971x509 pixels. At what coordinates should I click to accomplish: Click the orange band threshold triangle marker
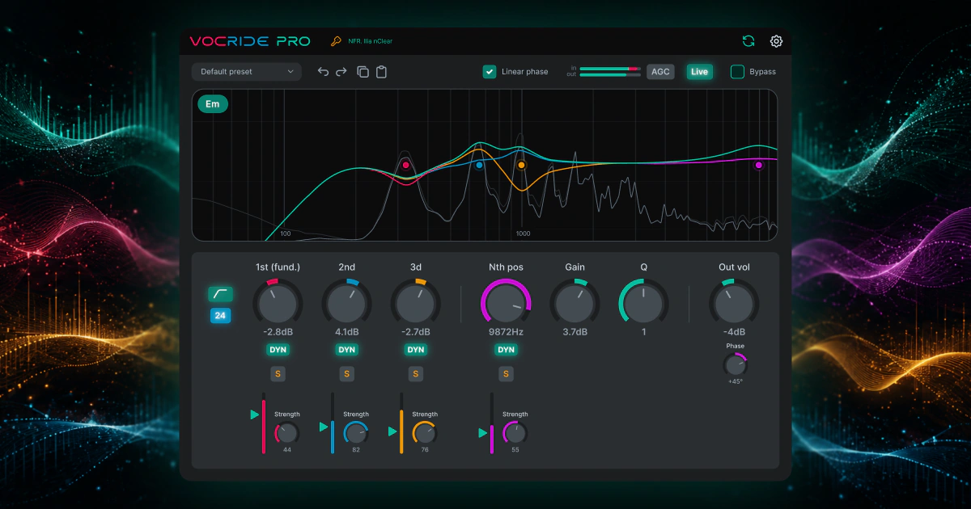[x=392, y=431]
